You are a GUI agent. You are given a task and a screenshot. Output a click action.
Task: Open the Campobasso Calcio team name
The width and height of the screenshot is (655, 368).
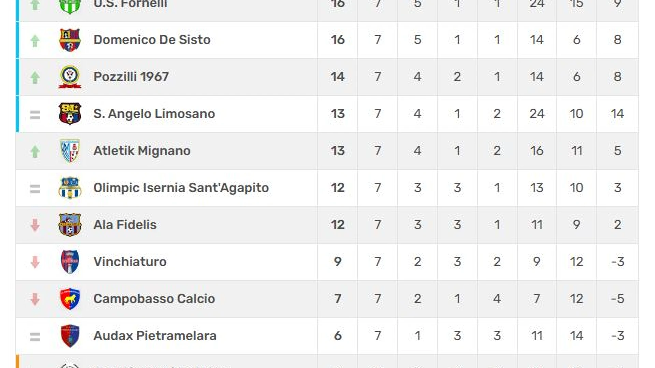tap(154, 299)
